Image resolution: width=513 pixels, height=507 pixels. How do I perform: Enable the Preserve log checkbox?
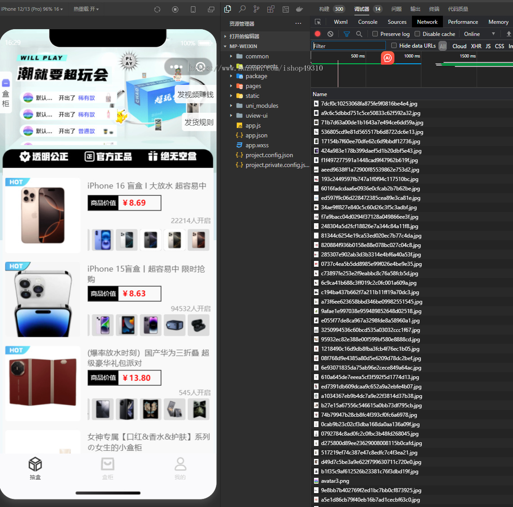[375, 34]
